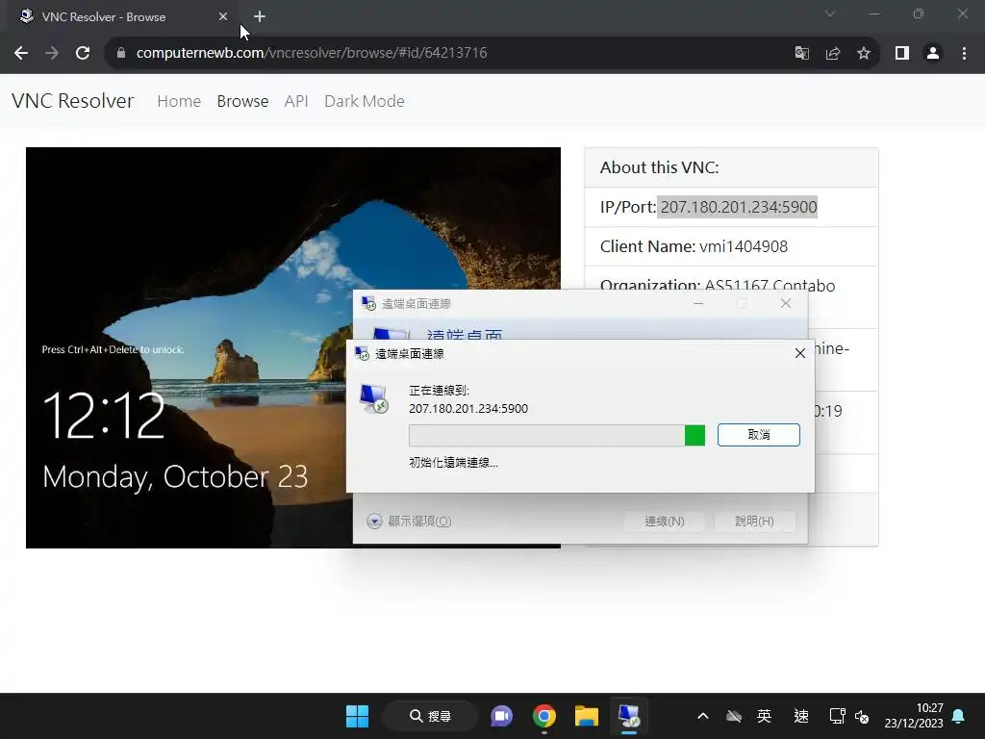Select the VNC Resolver - Browse tab
Screen dimensions: 985x739
119,17
